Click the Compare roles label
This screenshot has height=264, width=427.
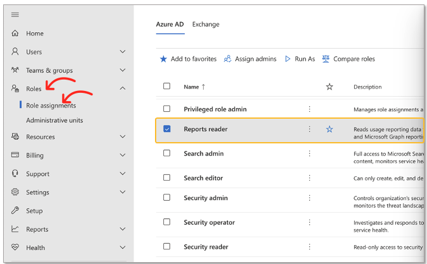354,59
